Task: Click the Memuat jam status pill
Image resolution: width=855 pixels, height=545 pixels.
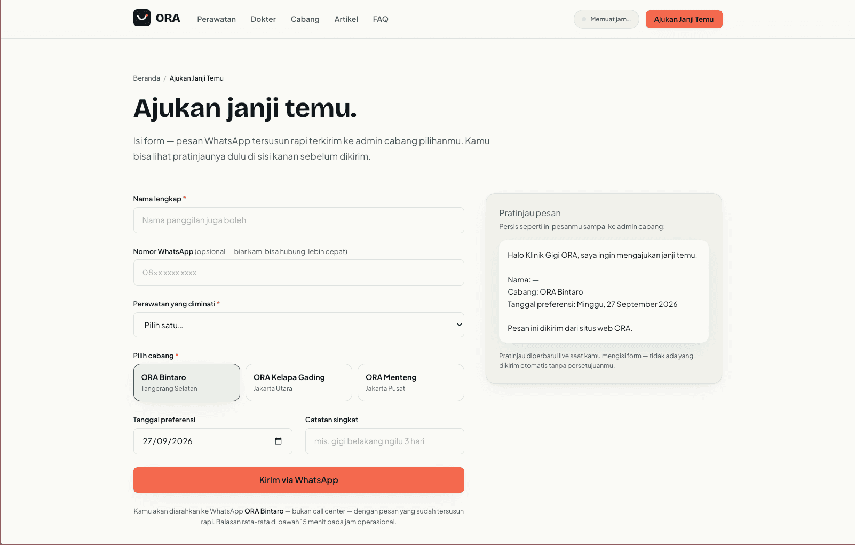Action: tap(606, 19)
